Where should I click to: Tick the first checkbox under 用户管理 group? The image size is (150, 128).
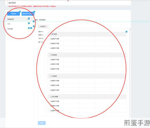click(51, 39)
